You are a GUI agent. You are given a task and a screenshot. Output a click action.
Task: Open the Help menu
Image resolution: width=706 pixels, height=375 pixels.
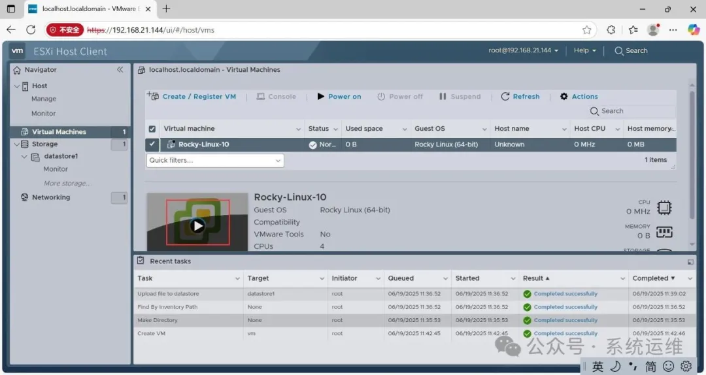pos(584,50)
